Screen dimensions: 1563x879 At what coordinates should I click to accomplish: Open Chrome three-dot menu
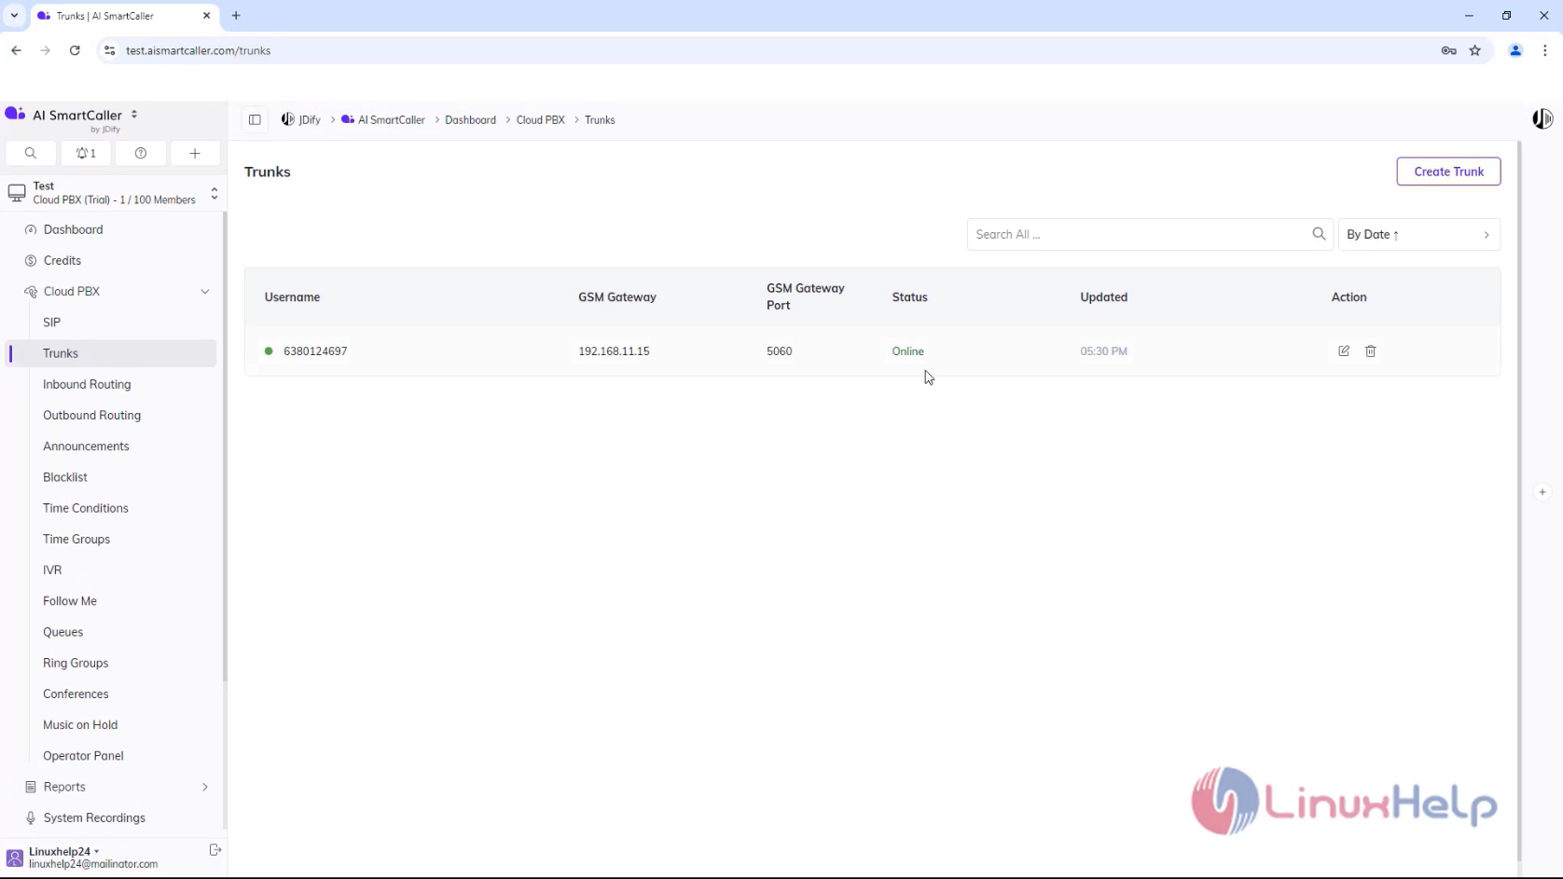click(x=1545, y=50)
